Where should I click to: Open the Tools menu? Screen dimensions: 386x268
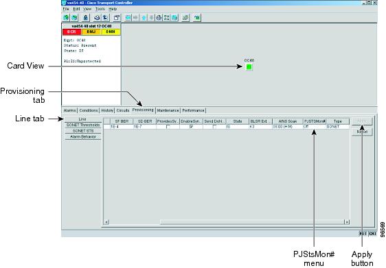100,9
